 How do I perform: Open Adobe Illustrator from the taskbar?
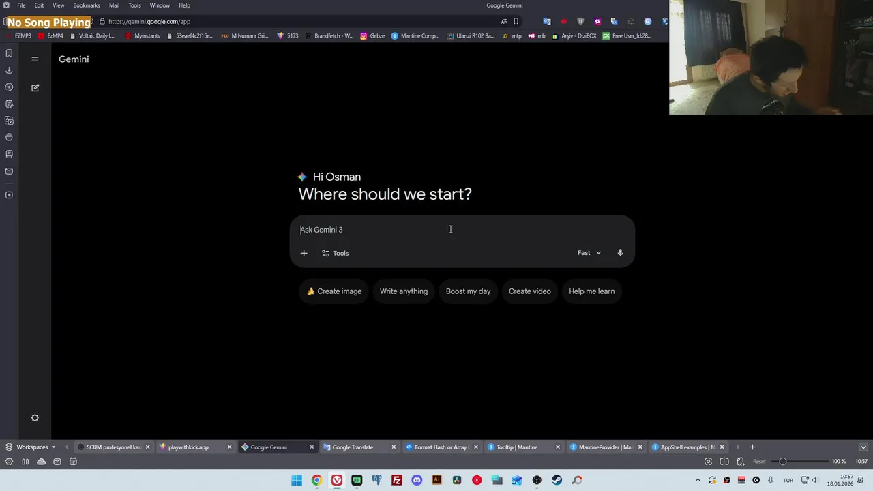click(x=437, y=480)
